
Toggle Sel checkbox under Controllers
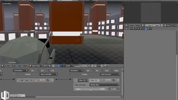coord(29,70)
